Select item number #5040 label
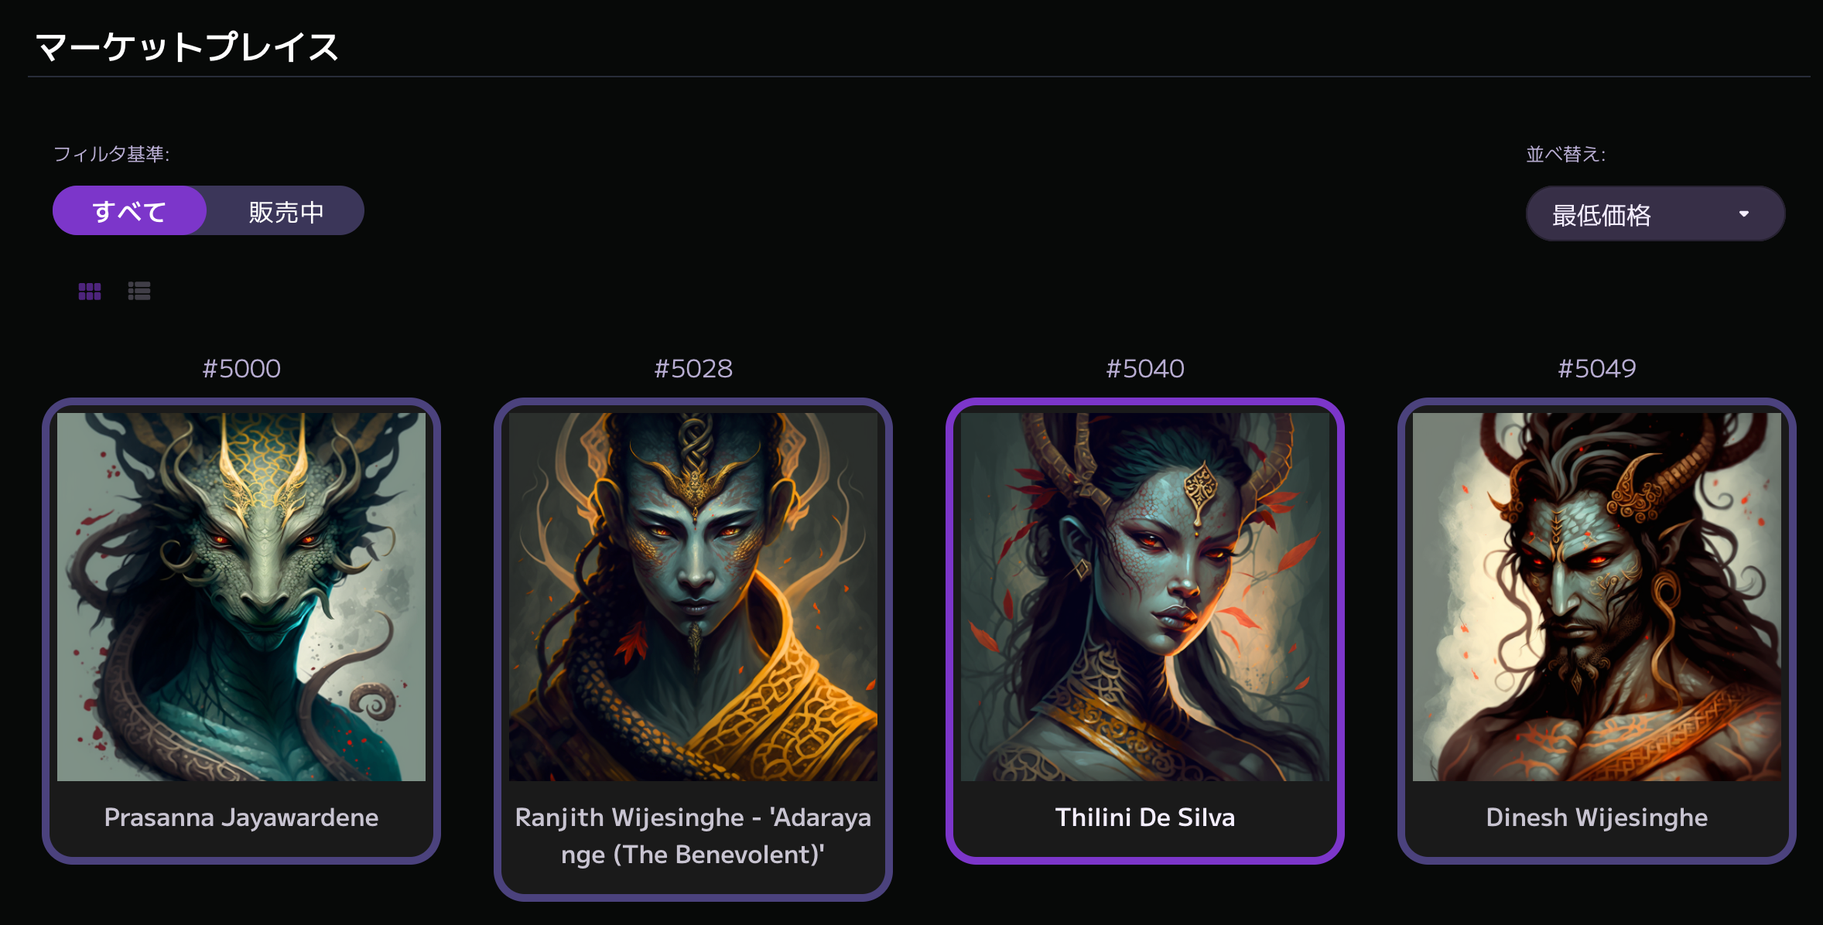The height and width of the screenshot is (925, 1823). tap(1145, 368)
